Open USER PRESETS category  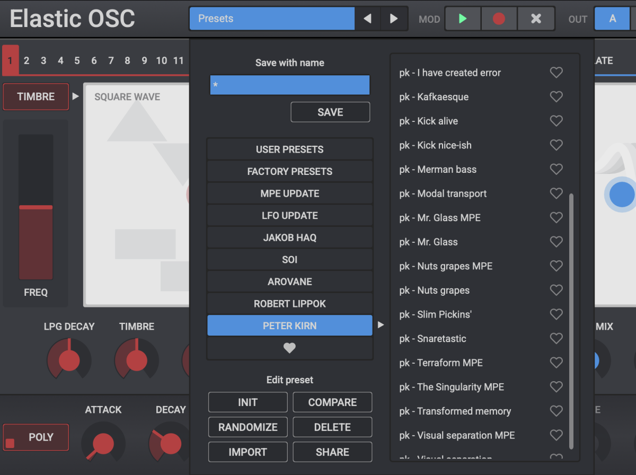click(289, 149)
